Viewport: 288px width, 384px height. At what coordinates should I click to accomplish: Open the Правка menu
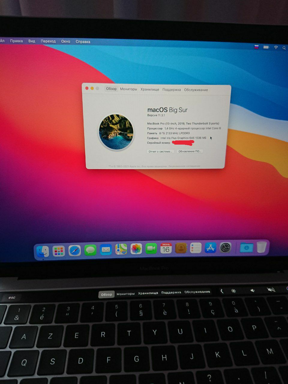[x=16, y=41]
